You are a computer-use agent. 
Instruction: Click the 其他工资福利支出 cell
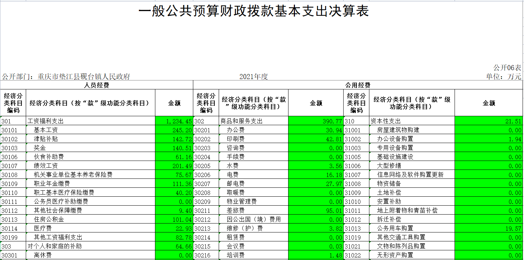[x=91, y=237]
